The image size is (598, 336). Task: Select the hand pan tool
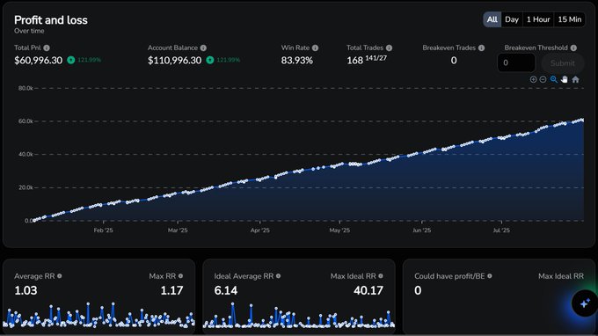click(x=565, y=79)
